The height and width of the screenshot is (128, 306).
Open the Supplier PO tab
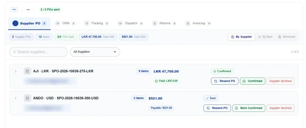tap(29, 23)
